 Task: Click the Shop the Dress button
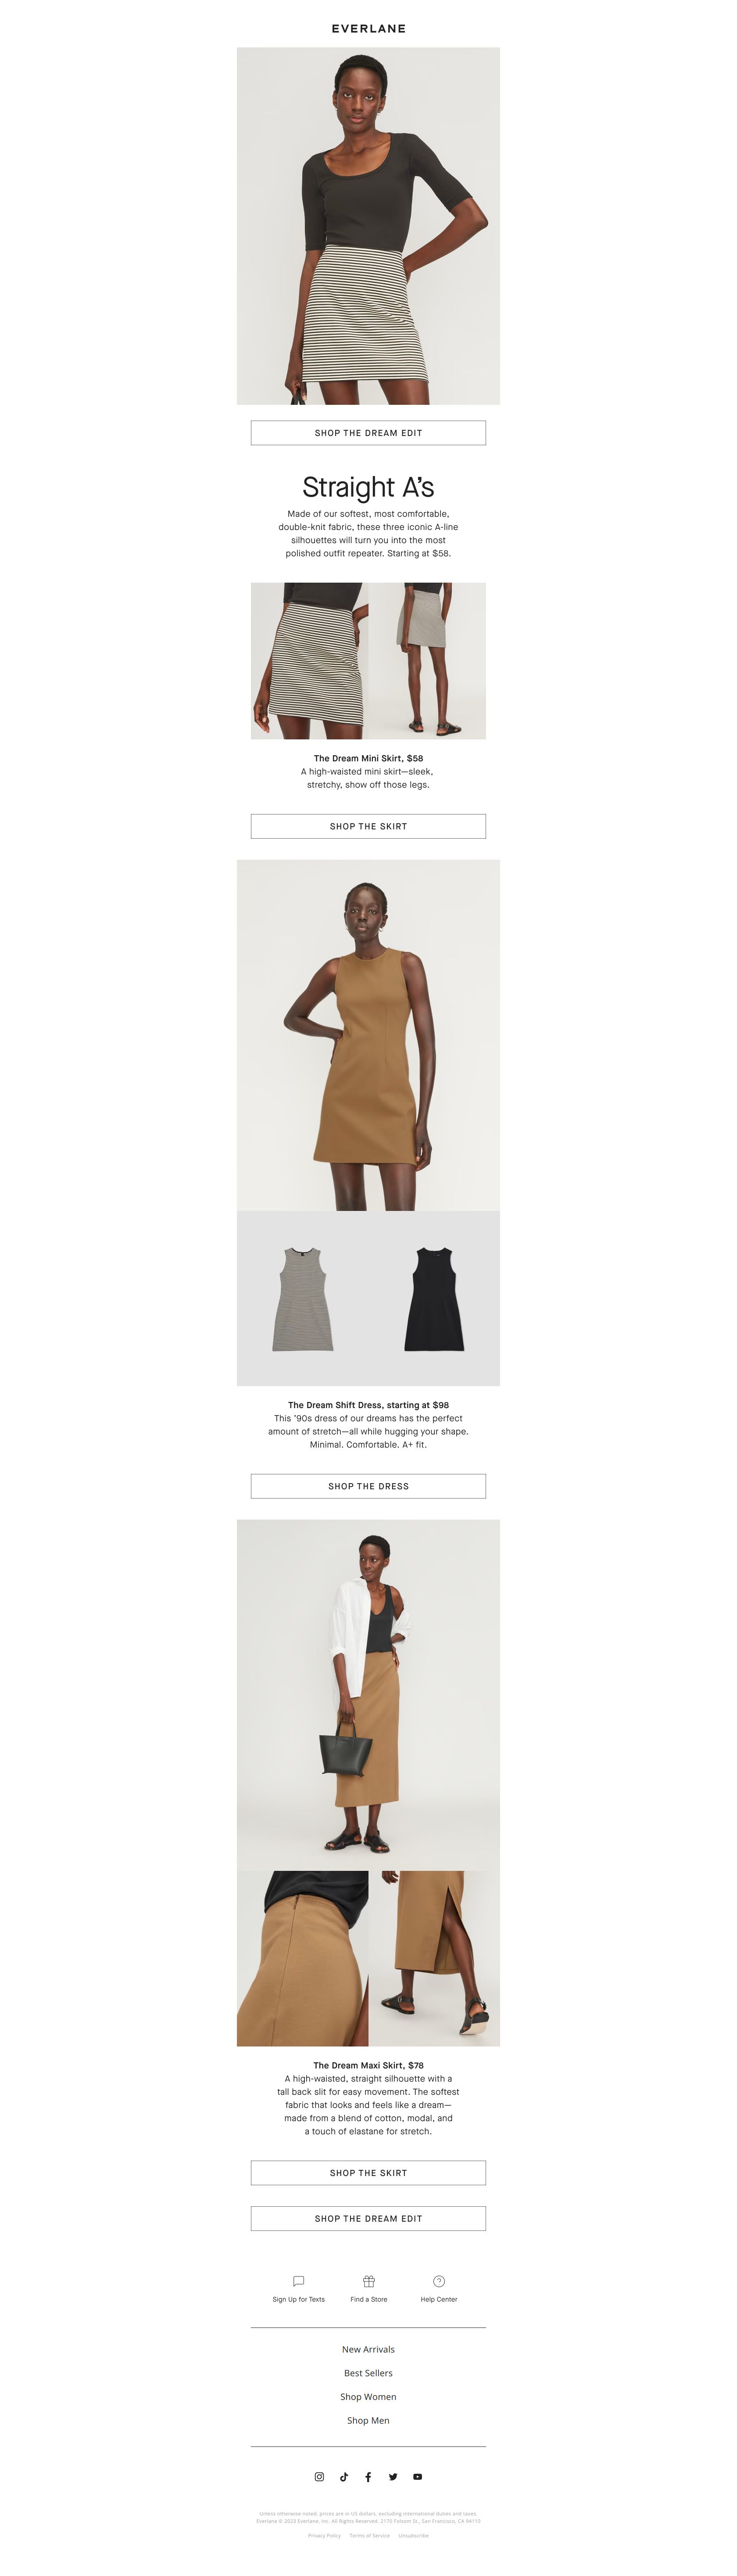(368, 1485)
